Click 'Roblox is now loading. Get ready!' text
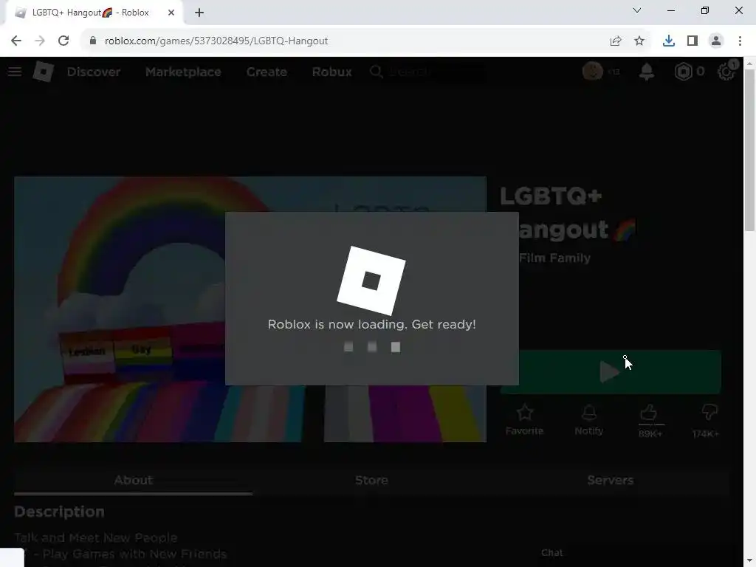This screenshot has height=567, width=756. point(372,325)
